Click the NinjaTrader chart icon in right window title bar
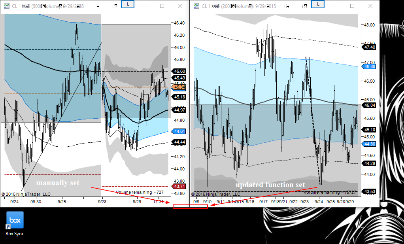404x244 pixels. 196,6
